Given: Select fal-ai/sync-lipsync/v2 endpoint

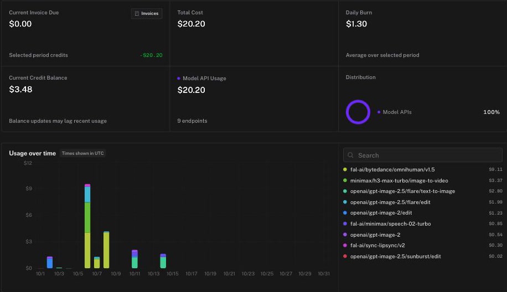Looking at the screenshot, I should click(423, 246).
